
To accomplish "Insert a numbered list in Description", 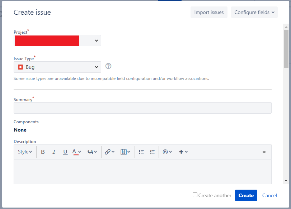I will (x=152, y=152).
